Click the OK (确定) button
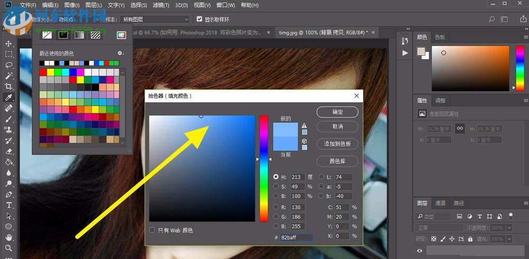 click(338, 112)
